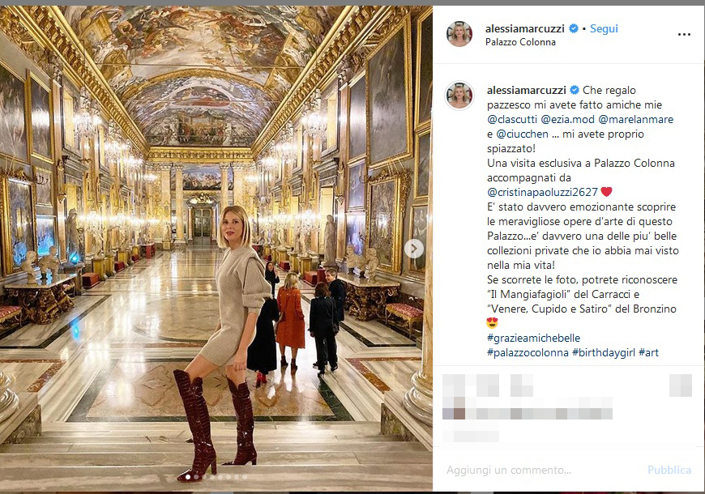Open the @cristinapaoluzzi2627 profile mention
Image resolution: width=705 pixels, height=494 pixels.
click(x=542, y=193)
